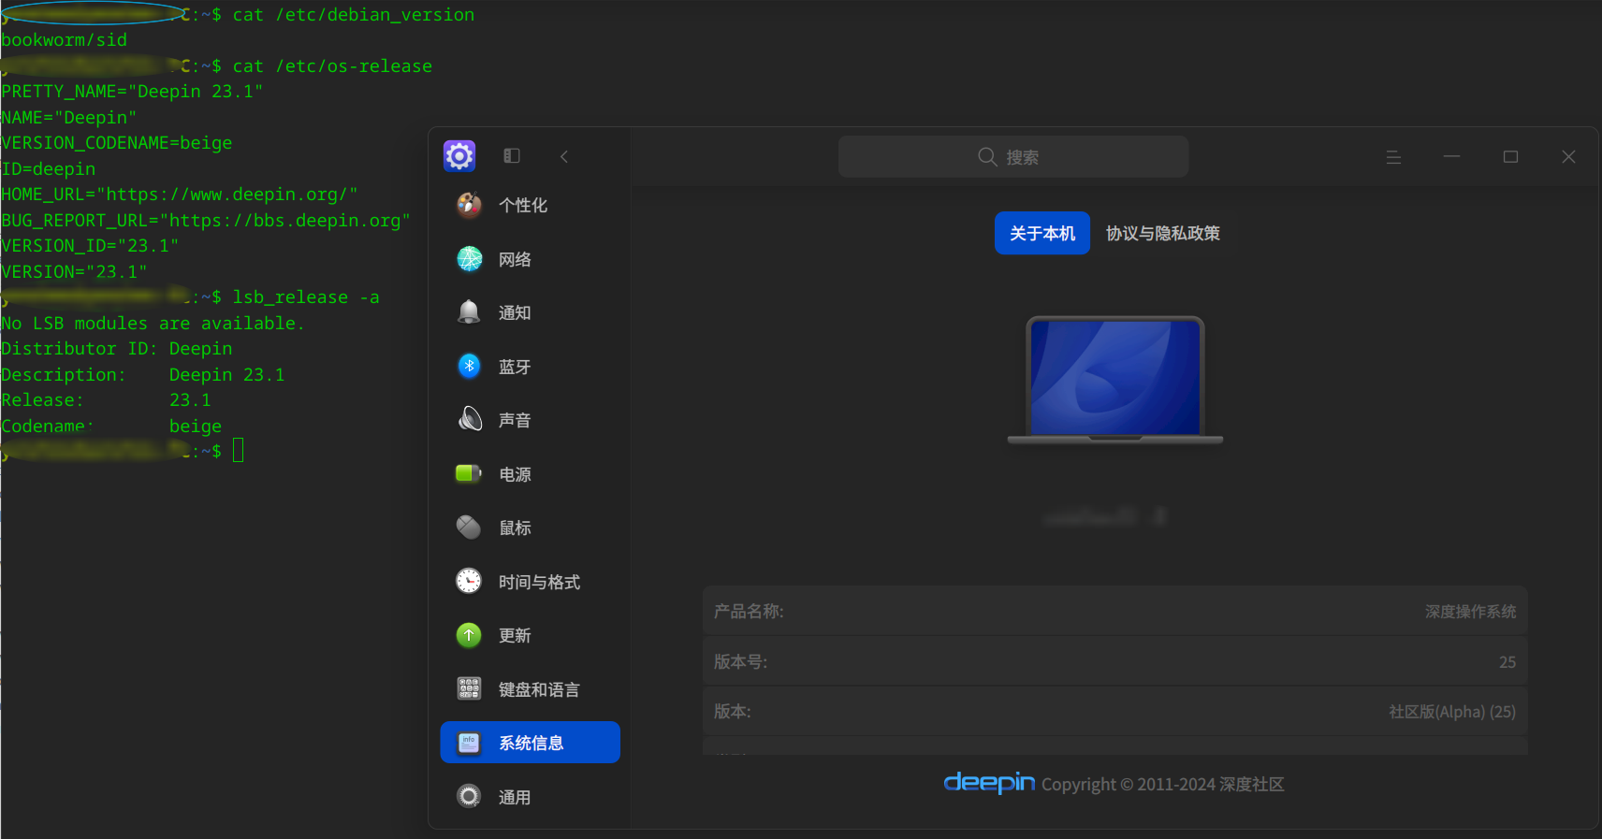
Task: Click the terminal output bookworm/sid
Action: 64,40
